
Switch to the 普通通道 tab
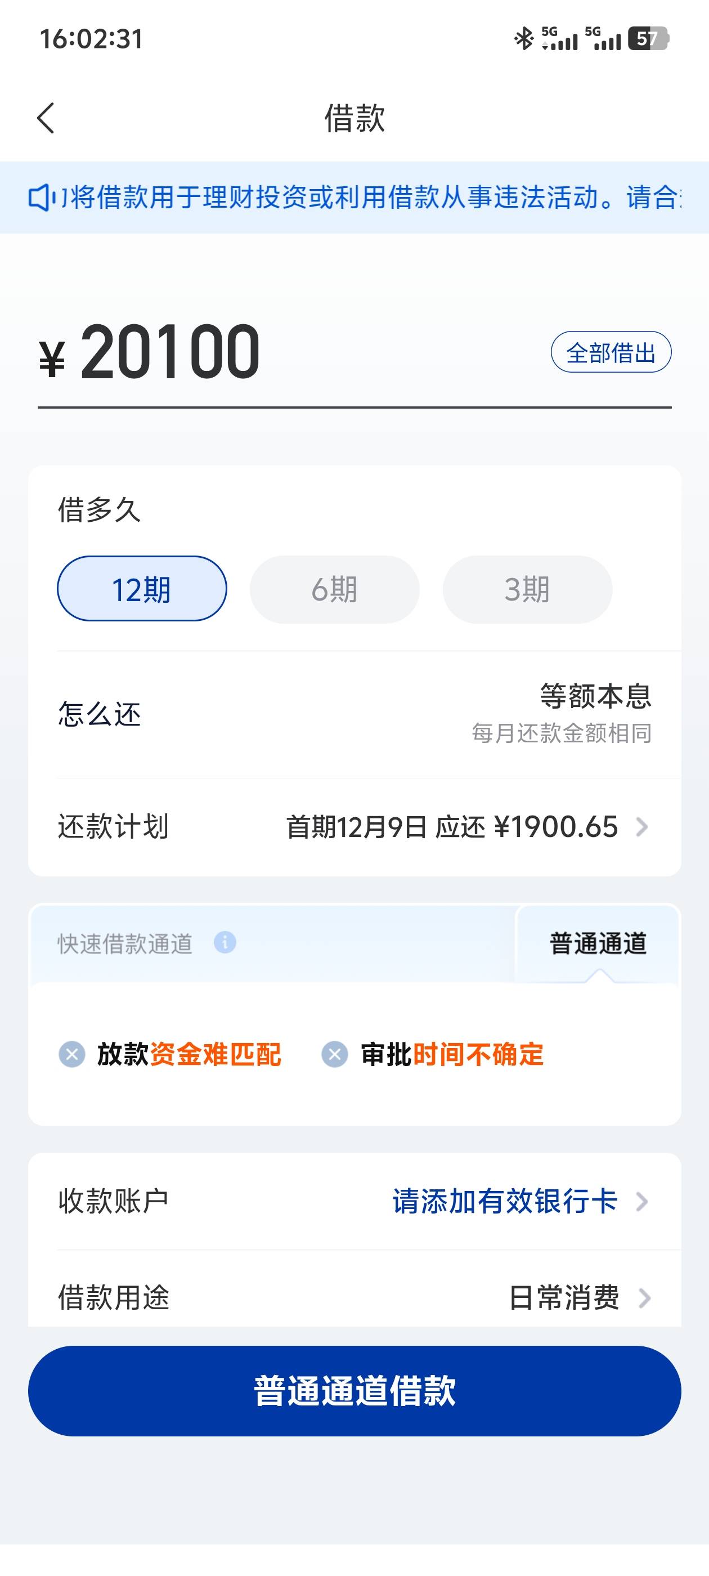pos(598,943)
